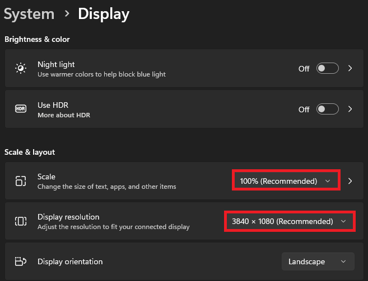Click the Scale resize icon

[x=20, y=181]
